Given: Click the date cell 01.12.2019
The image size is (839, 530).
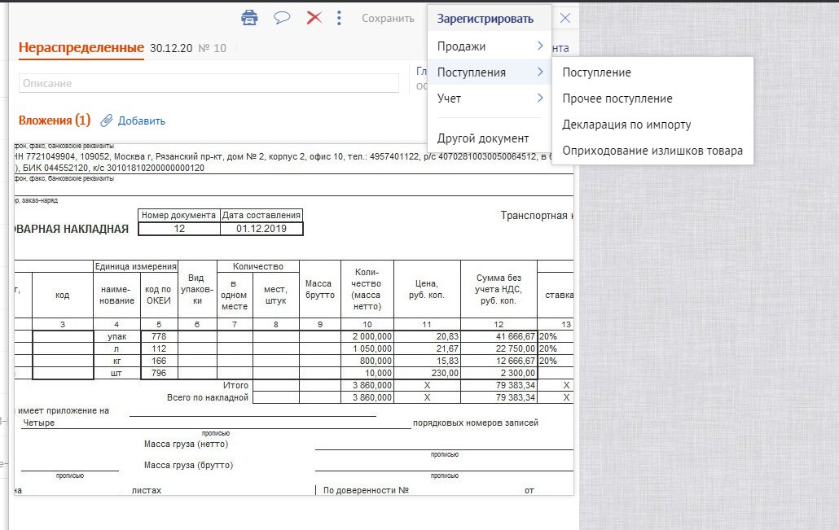Looking at the screenshot, I should tap(261, 229).
